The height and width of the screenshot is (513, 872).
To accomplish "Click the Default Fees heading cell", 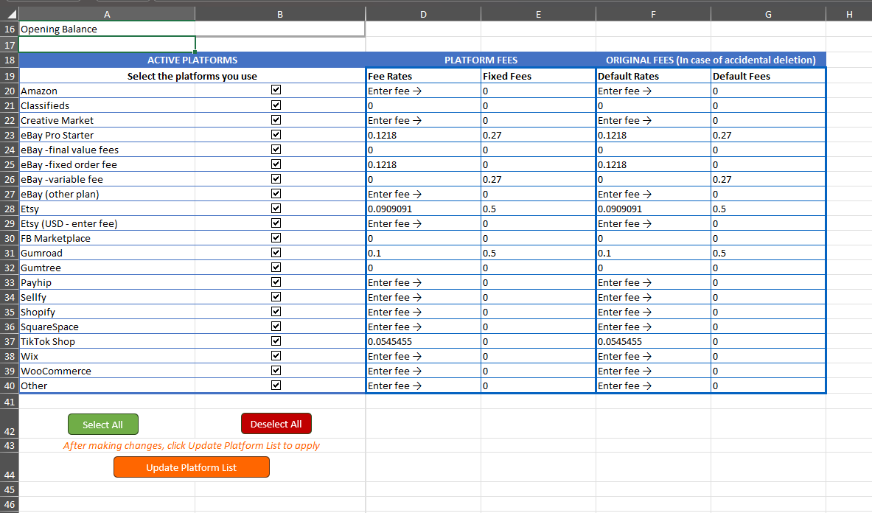I will click(768, 76).
